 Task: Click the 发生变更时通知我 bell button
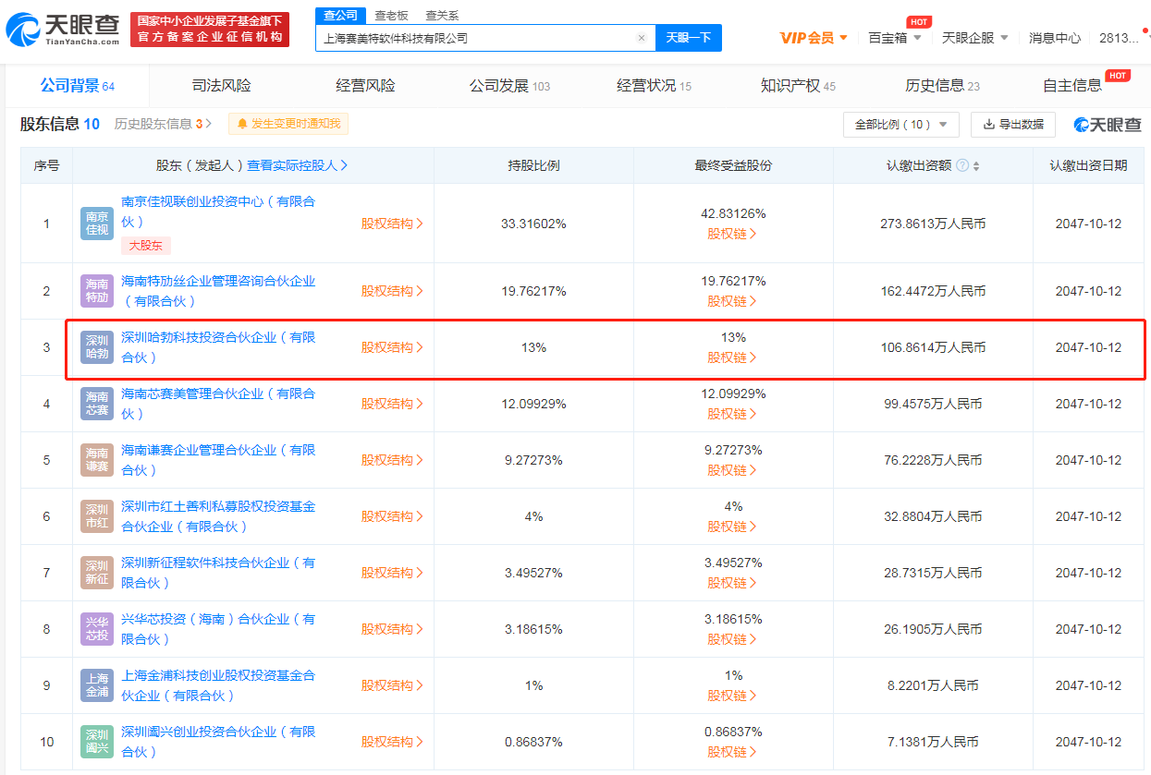(288, 124)
